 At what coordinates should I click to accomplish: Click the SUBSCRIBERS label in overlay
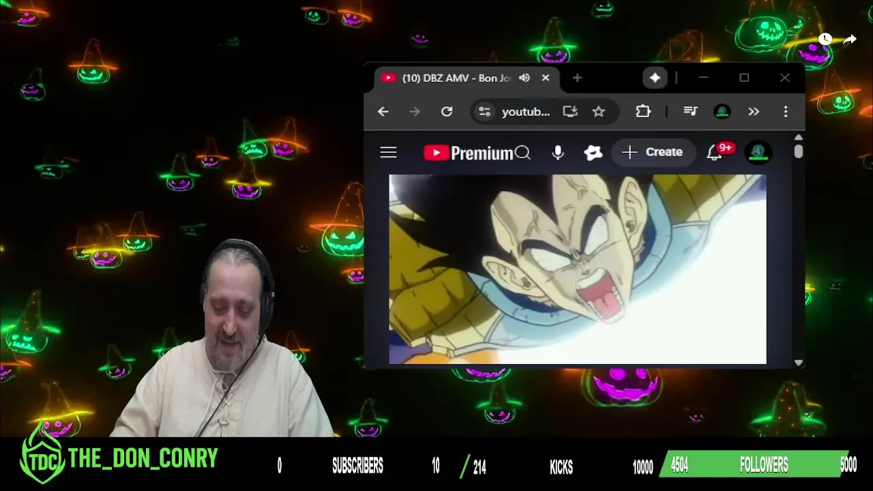tap(357, 466)
